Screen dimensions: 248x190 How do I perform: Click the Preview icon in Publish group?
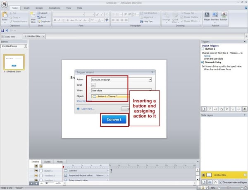[215, 15]
